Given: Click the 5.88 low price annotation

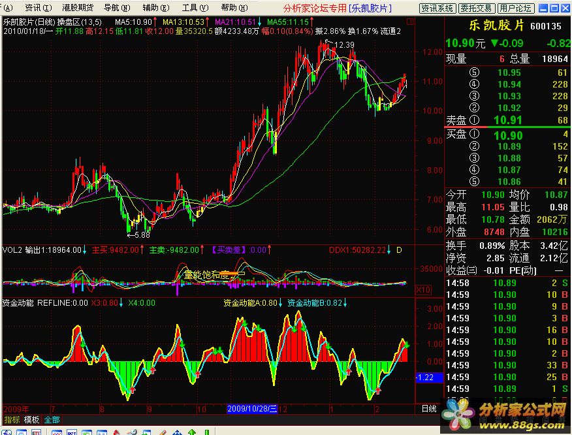Looking at the screenshot, I should 138,235.
